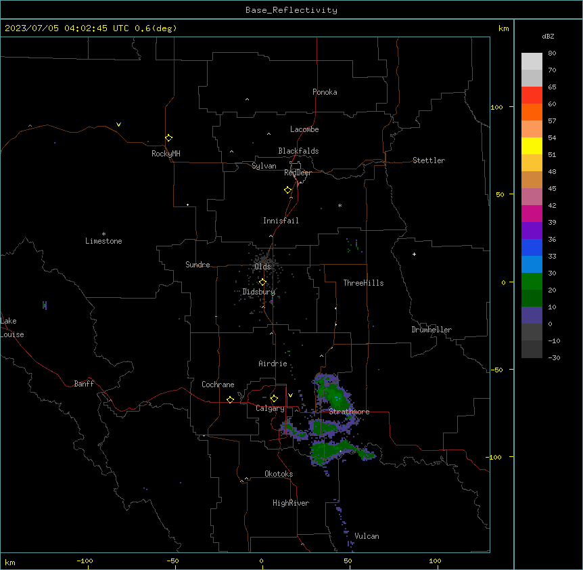
Task: Click the yellow diamond marker south of RedDeer
Action: 288,190
